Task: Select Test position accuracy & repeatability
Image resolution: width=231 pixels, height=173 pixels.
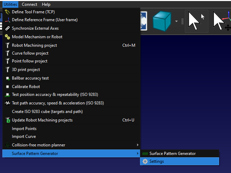Action: [x=71, y=95]
